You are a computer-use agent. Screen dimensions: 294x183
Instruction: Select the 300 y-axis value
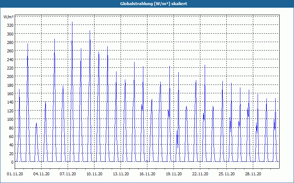point(10,34)
